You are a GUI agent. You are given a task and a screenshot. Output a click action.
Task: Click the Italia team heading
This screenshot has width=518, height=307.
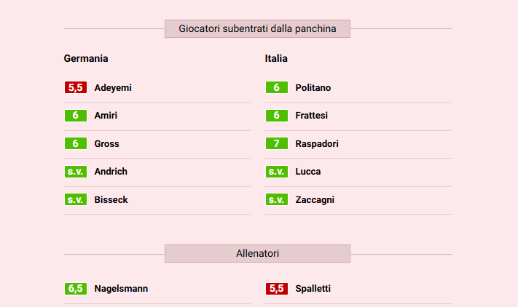click(276, 59)
